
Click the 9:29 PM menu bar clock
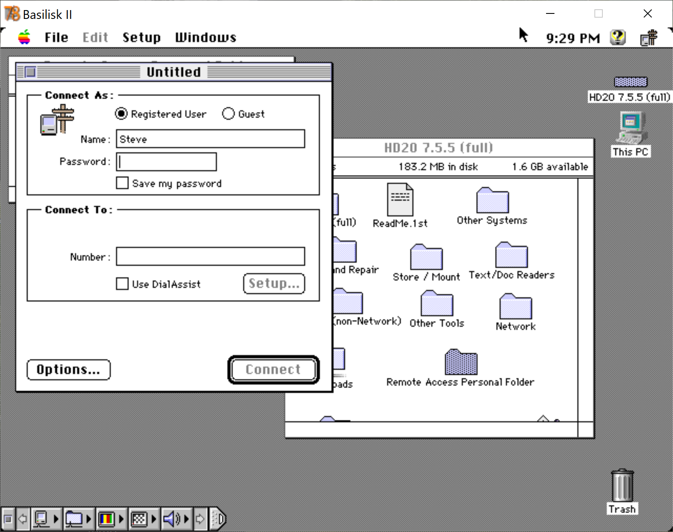point(573,38)
